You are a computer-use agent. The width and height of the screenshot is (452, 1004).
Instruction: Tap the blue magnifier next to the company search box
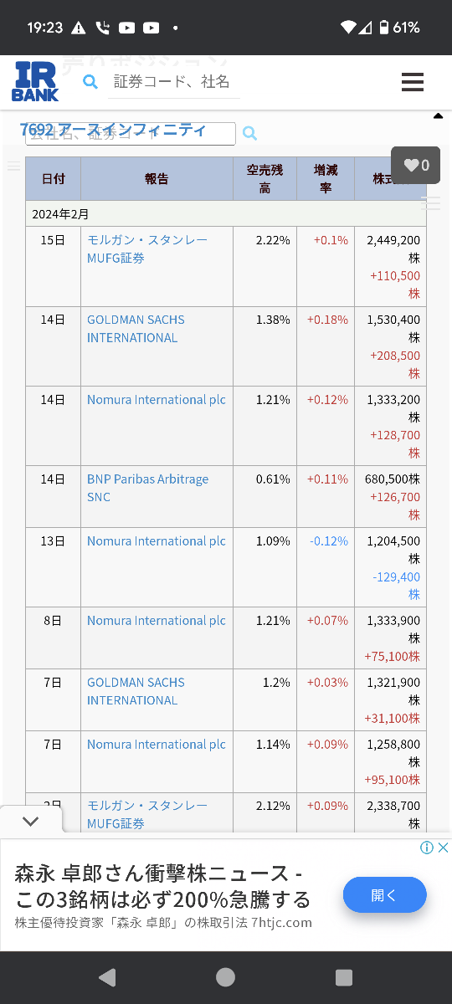coord(249,133)
